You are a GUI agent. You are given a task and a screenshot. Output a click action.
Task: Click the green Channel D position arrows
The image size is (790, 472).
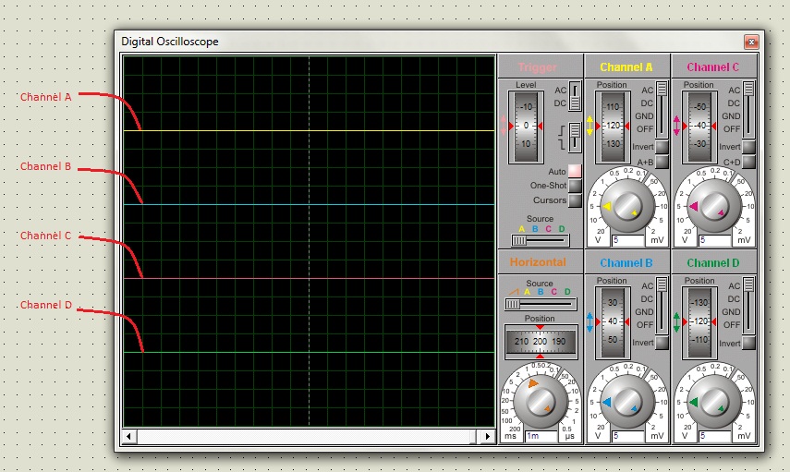tap(676, 321)
